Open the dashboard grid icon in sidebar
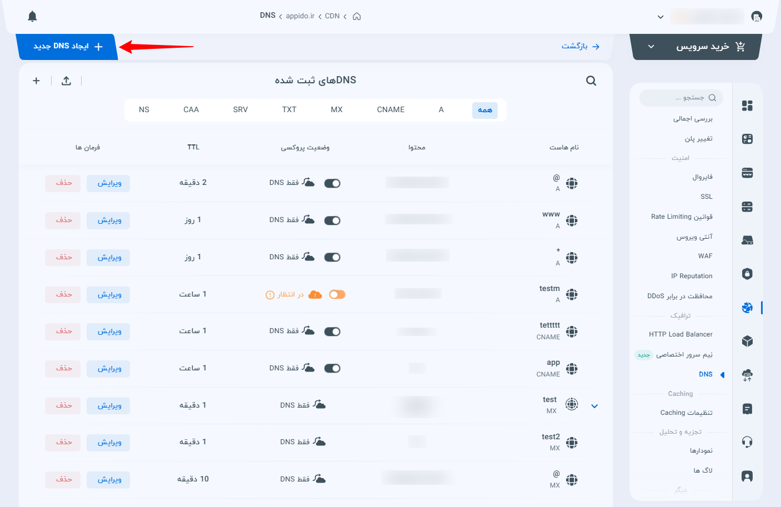This screenshot has width=781, height=507. [747, 106]
